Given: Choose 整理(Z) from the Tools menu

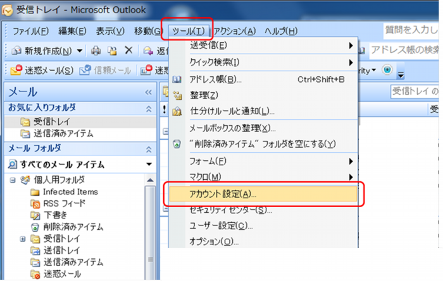Looking at the screenshot, I should 263,95.
